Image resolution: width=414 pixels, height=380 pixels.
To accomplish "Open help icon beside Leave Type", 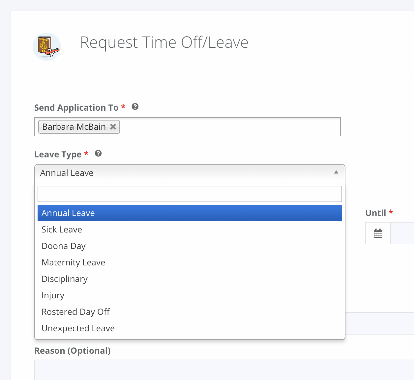I will click(x=98, y=153).
